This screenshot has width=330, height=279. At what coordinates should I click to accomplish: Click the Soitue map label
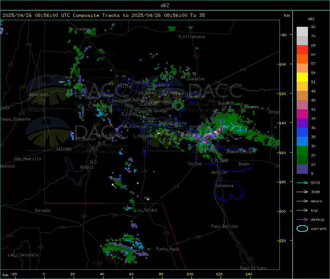pyautogui.click(x=195, y=164)
